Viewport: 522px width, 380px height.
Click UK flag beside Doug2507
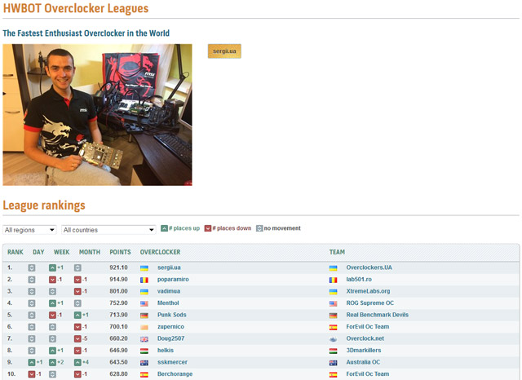144,339
